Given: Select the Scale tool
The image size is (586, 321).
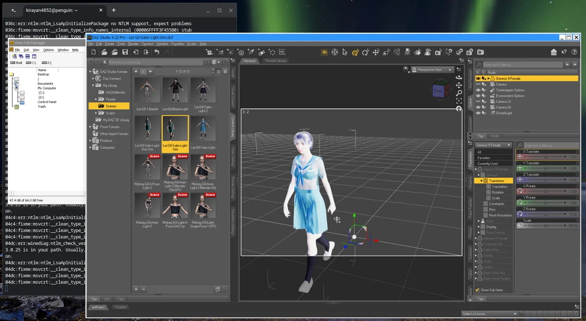Looking at the screenshot, I should tap(386, 52).
